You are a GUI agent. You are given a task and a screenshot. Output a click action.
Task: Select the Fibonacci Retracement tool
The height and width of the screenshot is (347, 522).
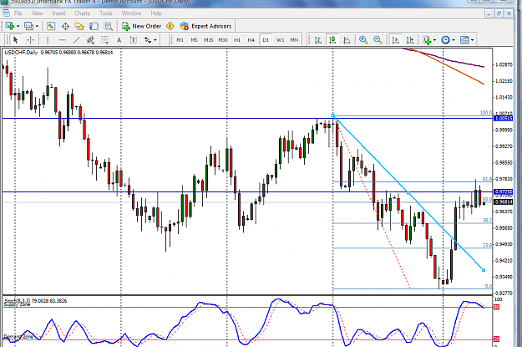pos(105,40)
